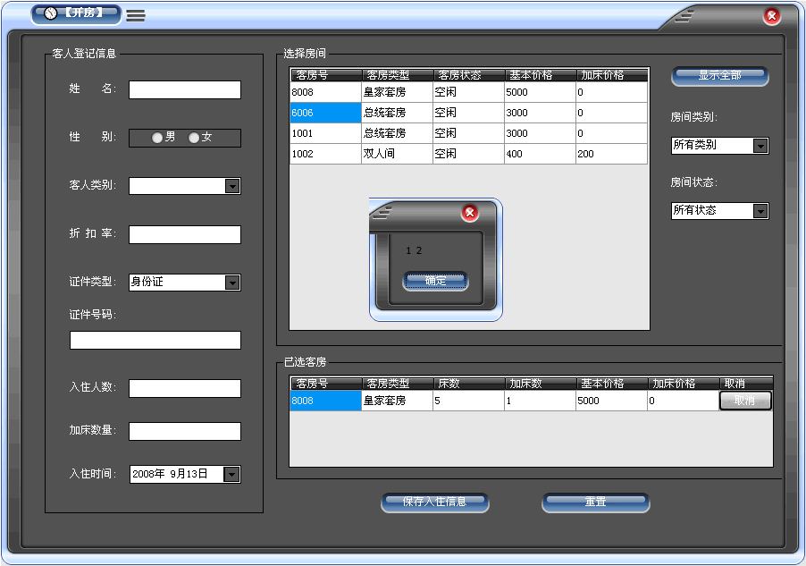Click the clock icon beside the 开房 title
The height and width of the screenshot is (566, 806).
pos(50,13)
